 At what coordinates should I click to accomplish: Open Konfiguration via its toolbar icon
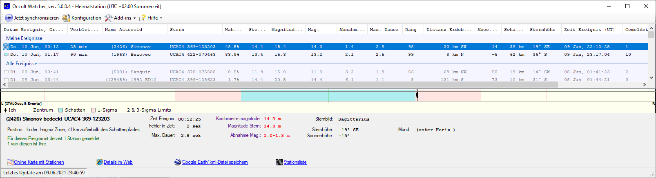(x=66, y=18)
